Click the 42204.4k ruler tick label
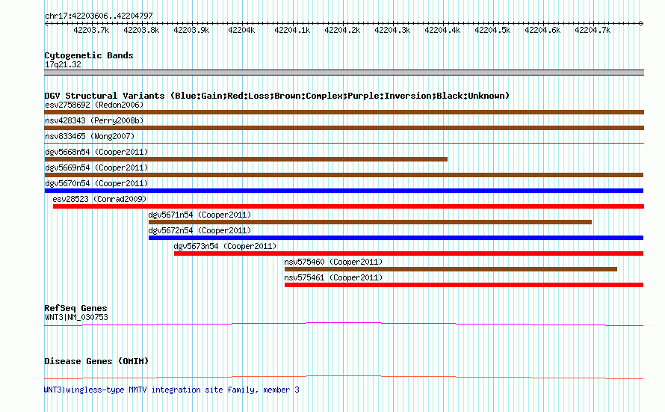This screenshot has height=412, width=665. coord(442,30)
